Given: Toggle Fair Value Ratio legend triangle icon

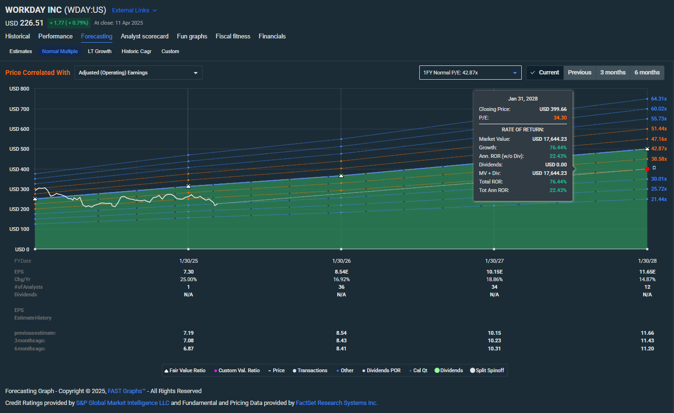Looking at the screenshot, I should (x=166, y=371).
